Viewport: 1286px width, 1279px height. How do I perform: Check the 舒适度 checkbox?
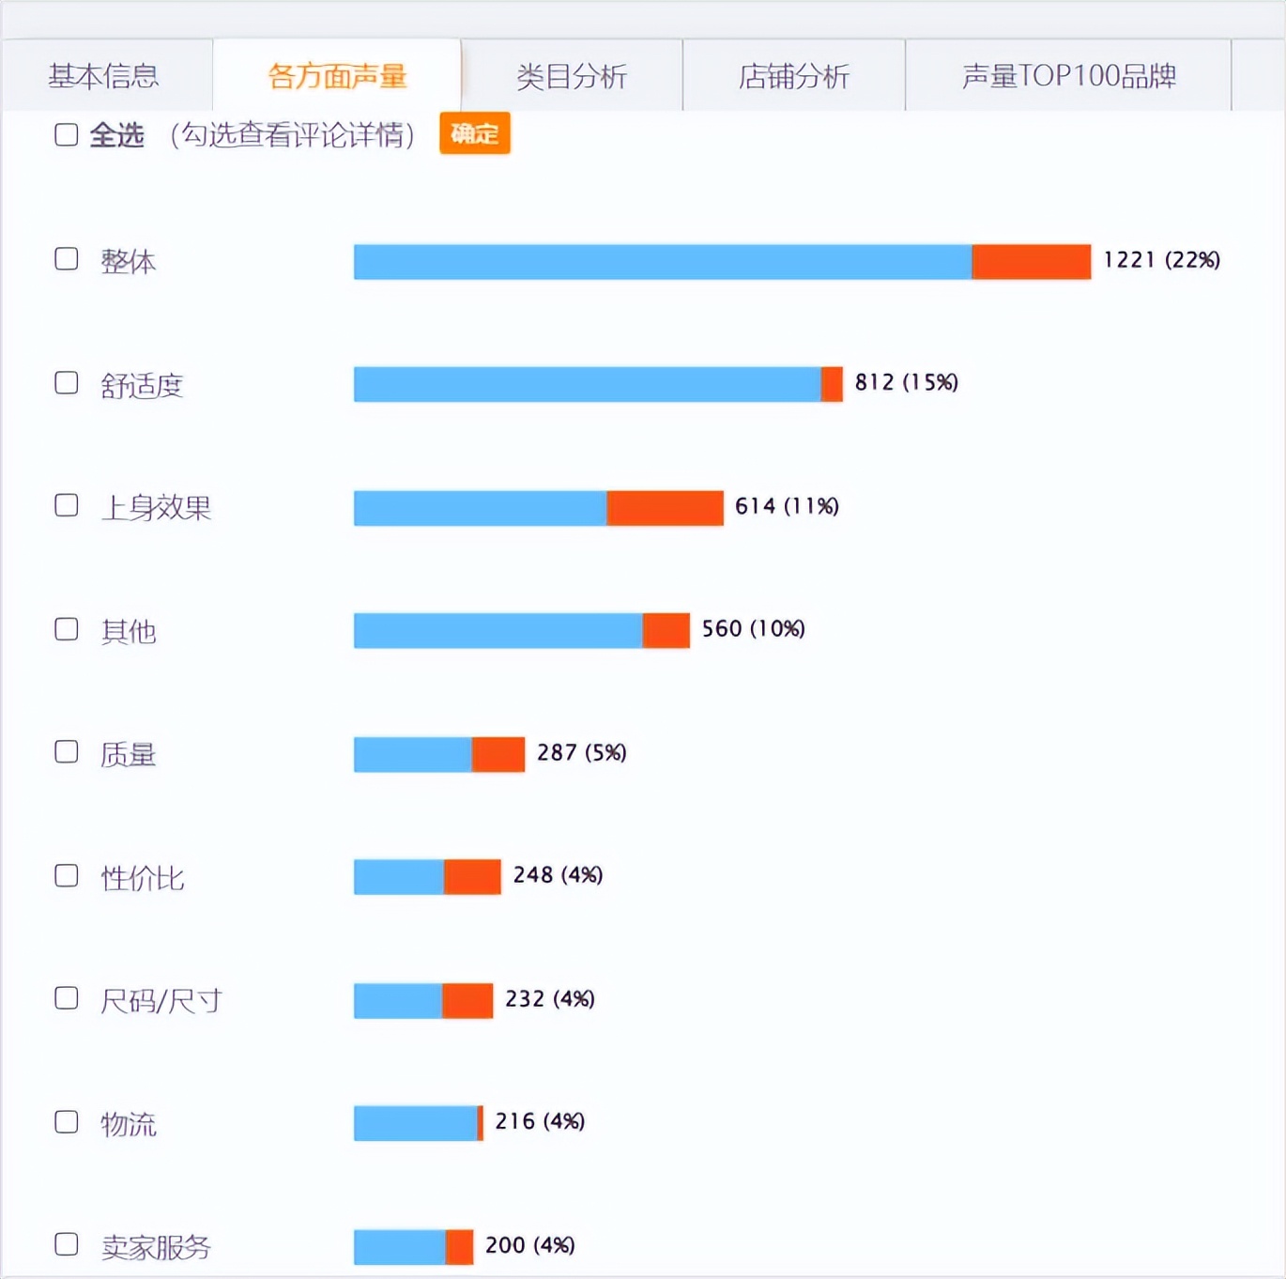(66, 383)
